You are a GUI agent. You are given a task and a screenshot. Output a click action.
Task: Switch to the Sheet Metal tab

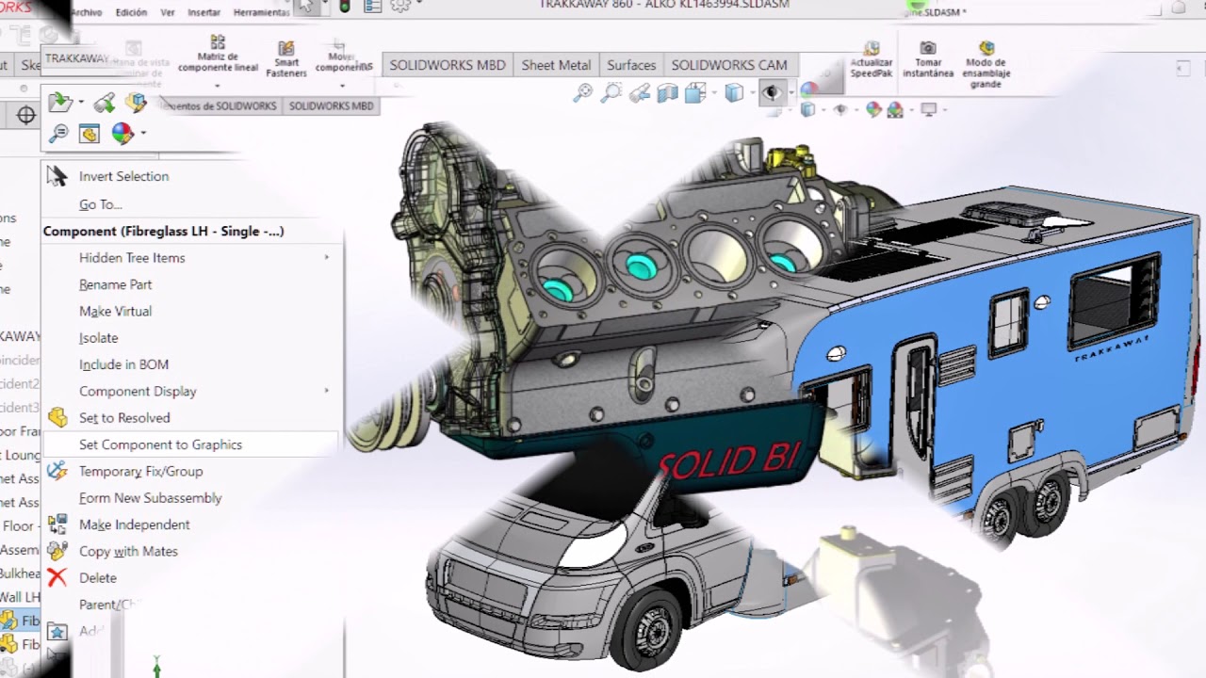[x=556, y=65]
